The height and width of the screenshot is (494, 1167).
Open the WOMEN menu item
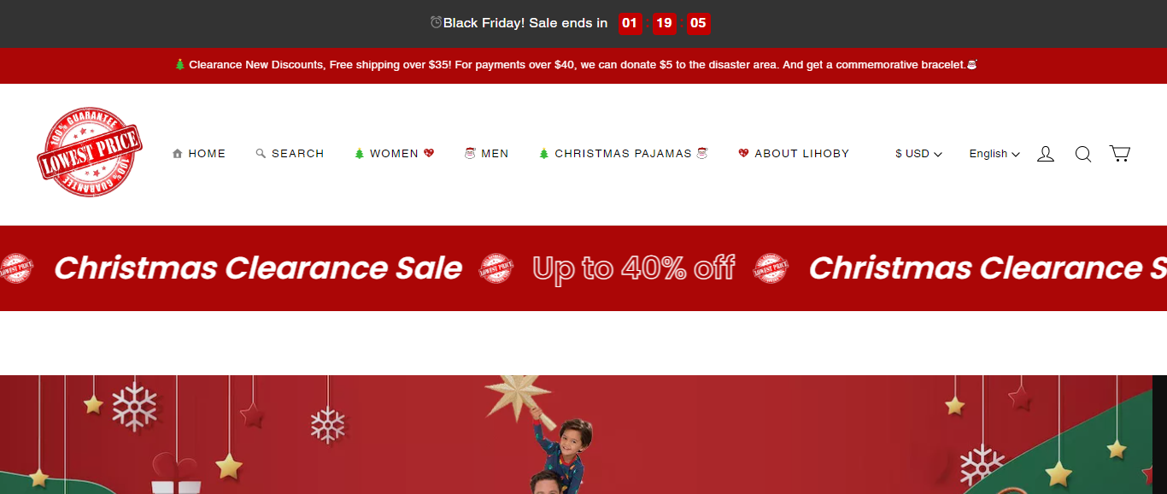coord(394,154)
